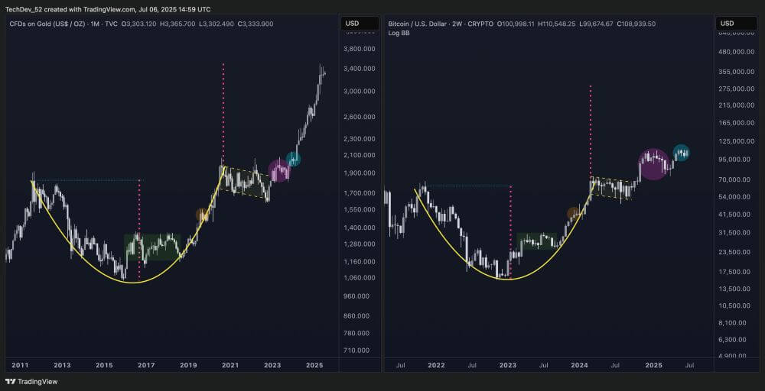Select the green rectangle on Gold chart
765x391 pixels.
pos(152,247)
